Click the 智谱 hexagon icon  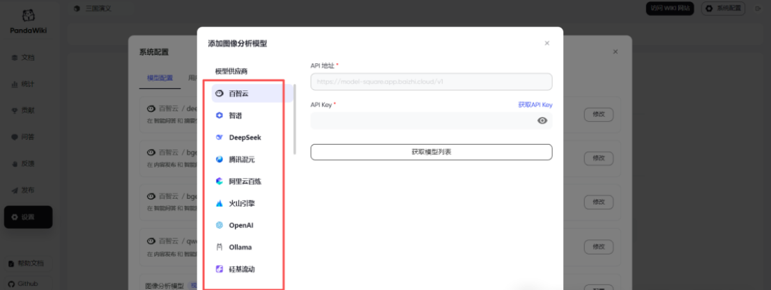(x=220, y=116)
